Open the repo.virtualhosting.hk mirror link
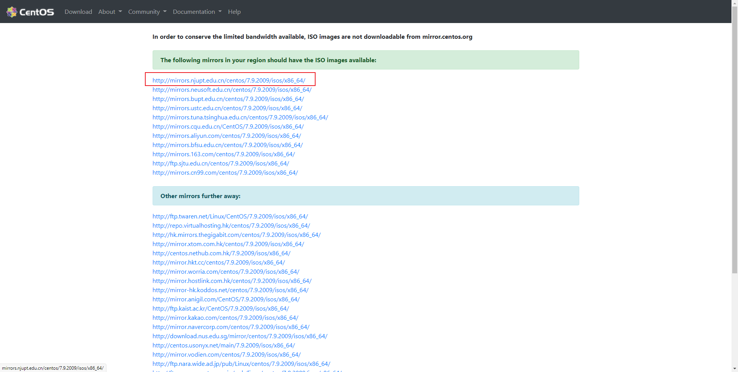Screen dimensions: 738x372 (x=231, y=226)
